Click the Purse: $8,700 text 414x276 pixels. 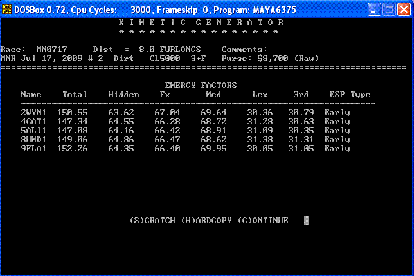pyautogui.click(x=255, y=59)
